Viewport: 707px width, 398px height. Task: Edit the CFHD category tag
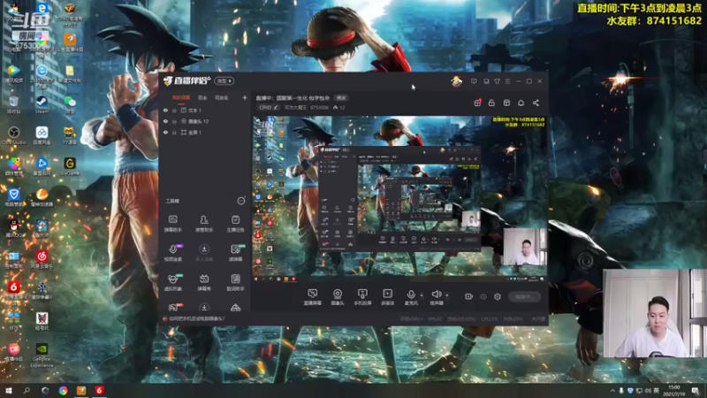pyautogui.click(x=269, y=107)
